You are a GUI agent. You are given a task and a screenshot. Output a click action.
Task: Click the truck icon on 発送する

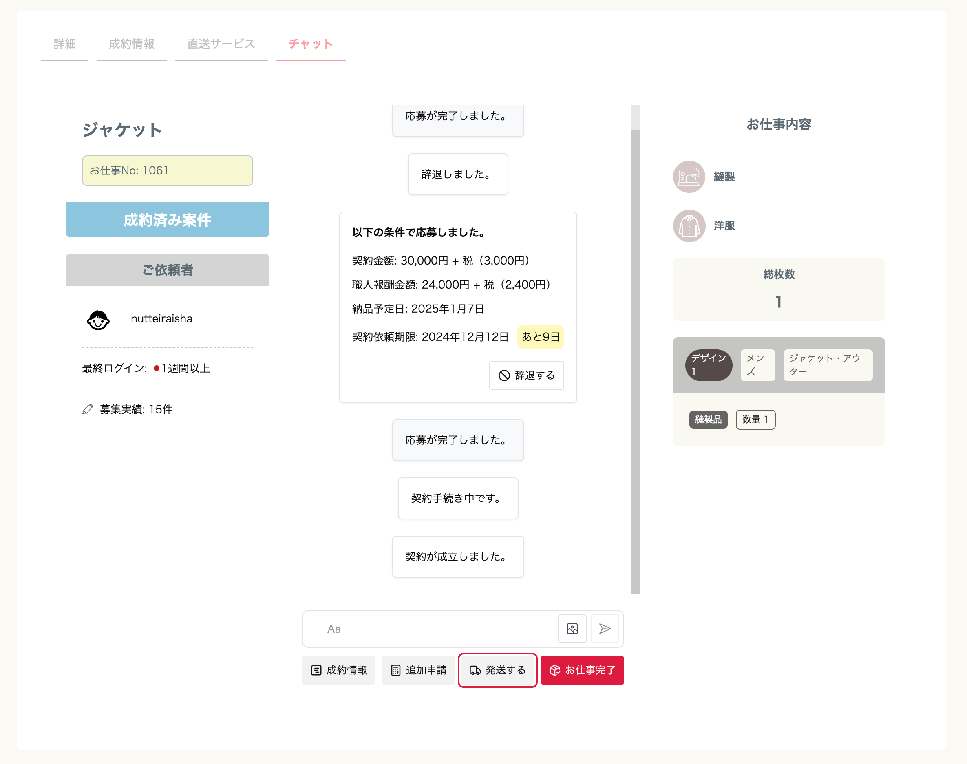click(475, 670)
